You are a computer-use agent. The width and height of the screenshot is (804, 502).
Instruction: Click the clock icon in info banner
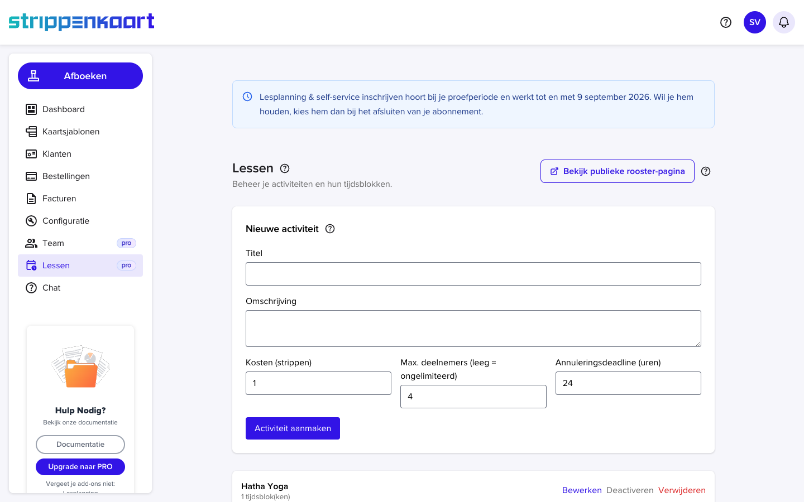pyautogui.click(x=247, y=96)
